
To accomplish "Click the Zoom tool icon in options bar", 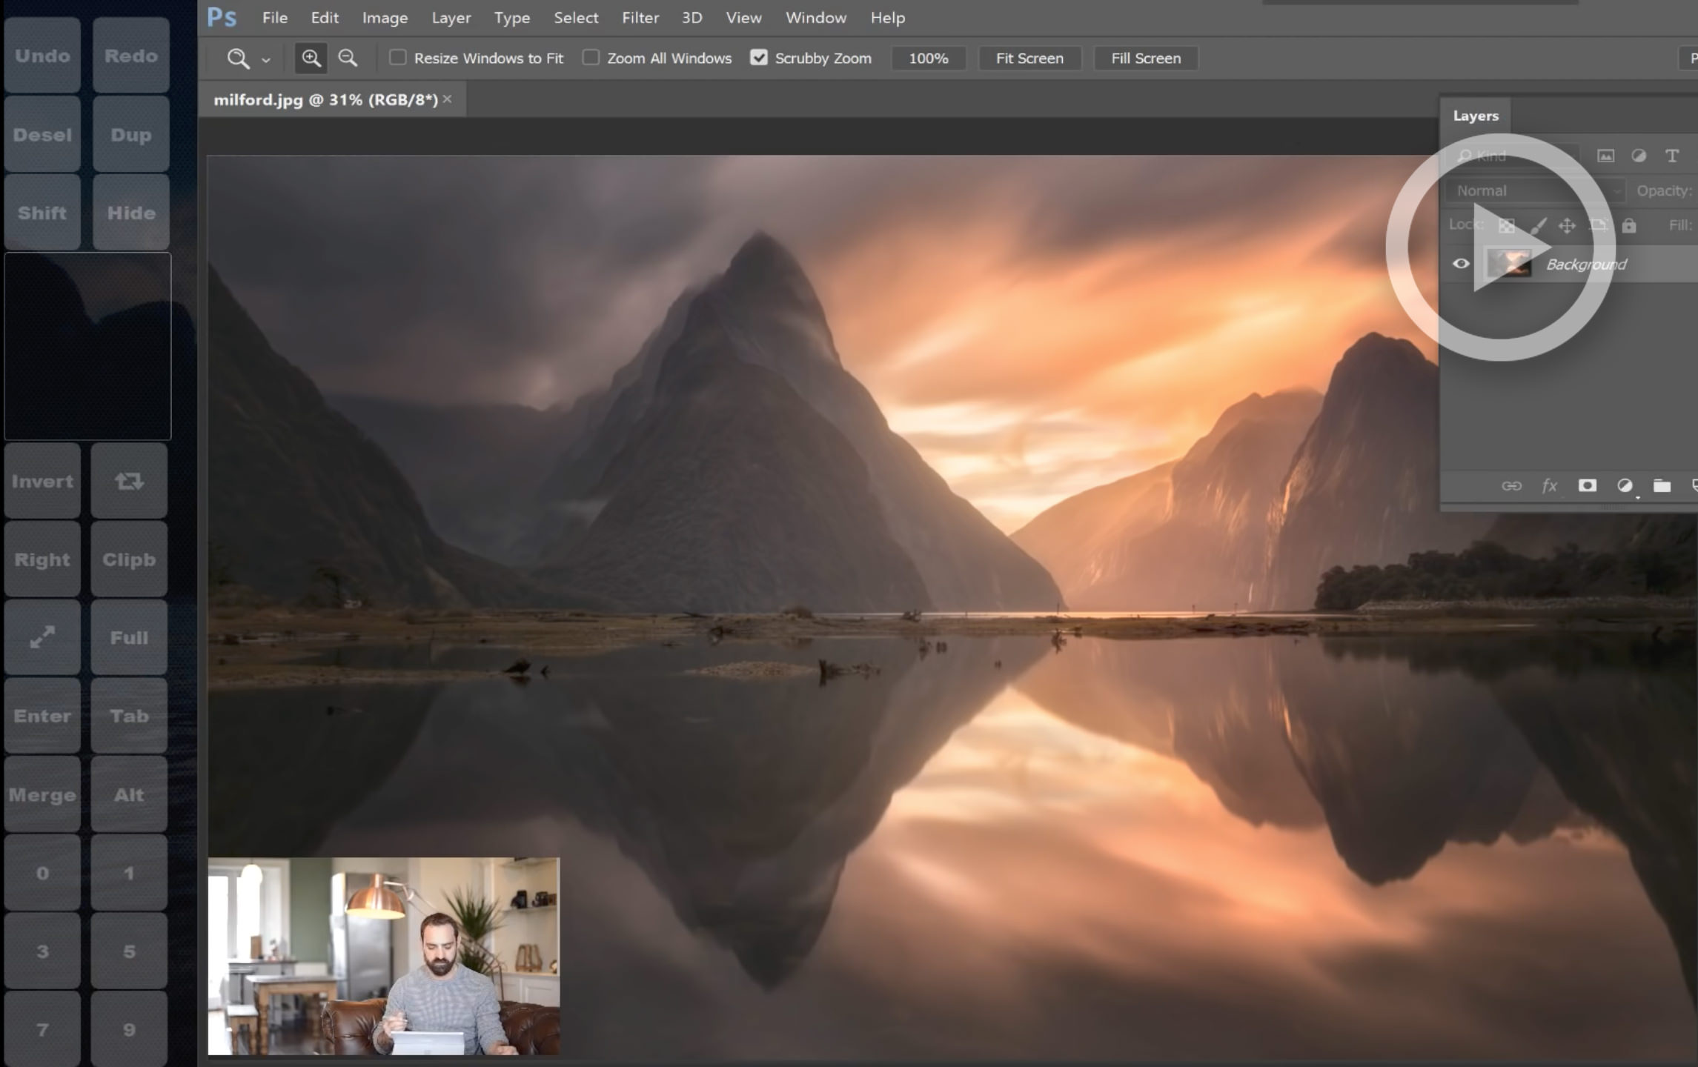I will click(238, 59).
